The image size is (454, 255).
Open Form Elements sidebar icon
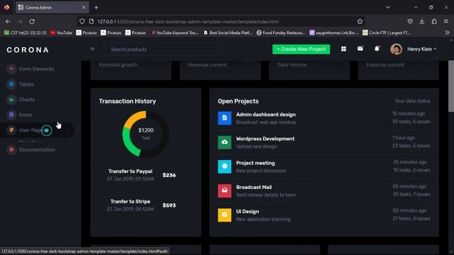coord(11,69)
